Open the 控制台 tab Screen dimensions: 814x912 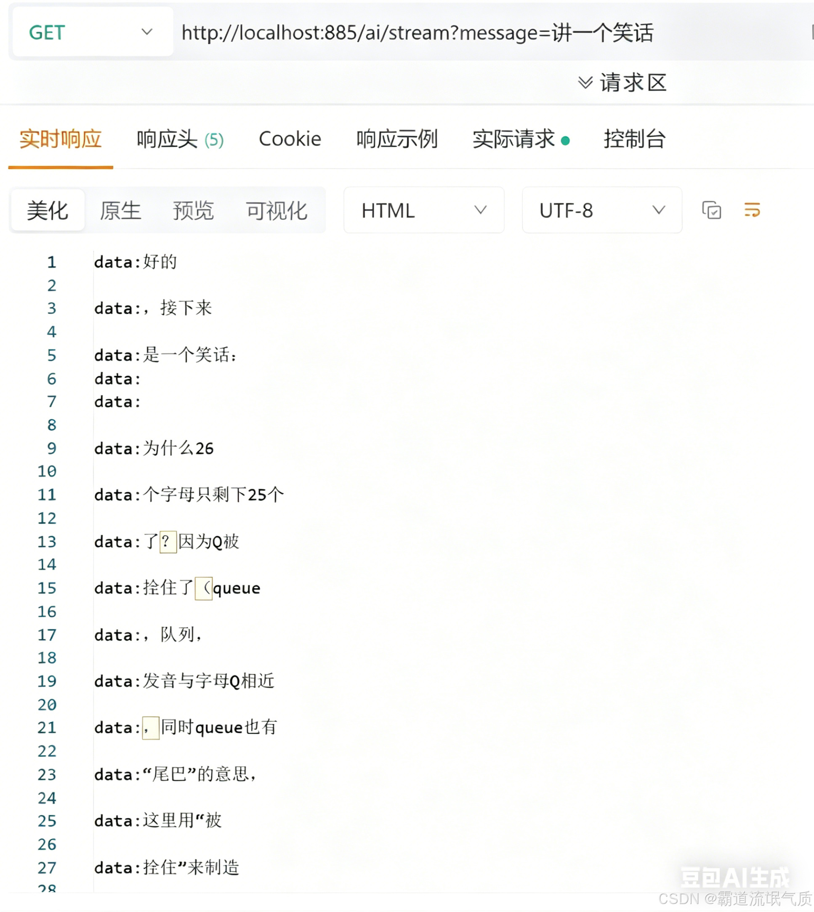(634, 139)
